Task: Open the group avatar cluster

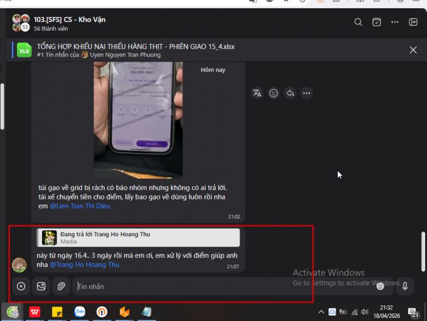Action: [21, 23]
